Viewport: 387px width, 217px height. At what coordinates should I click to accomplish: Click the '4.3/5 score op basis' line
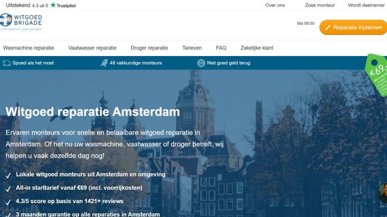click(70, 201)
